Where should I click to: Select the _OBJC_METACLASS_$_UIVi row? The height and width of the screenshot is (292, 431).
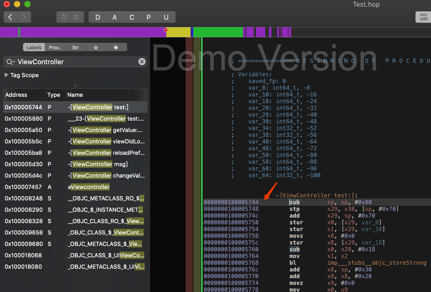tap(75, 267)
